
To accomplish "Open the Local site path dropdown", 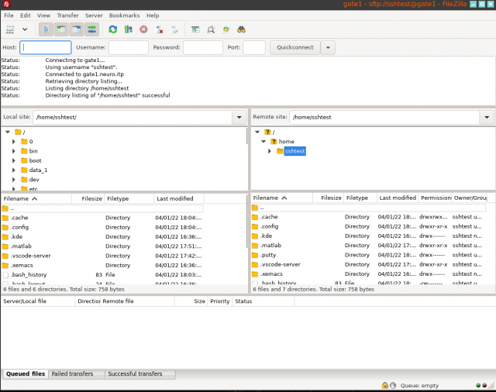I will tap(239, 117).
